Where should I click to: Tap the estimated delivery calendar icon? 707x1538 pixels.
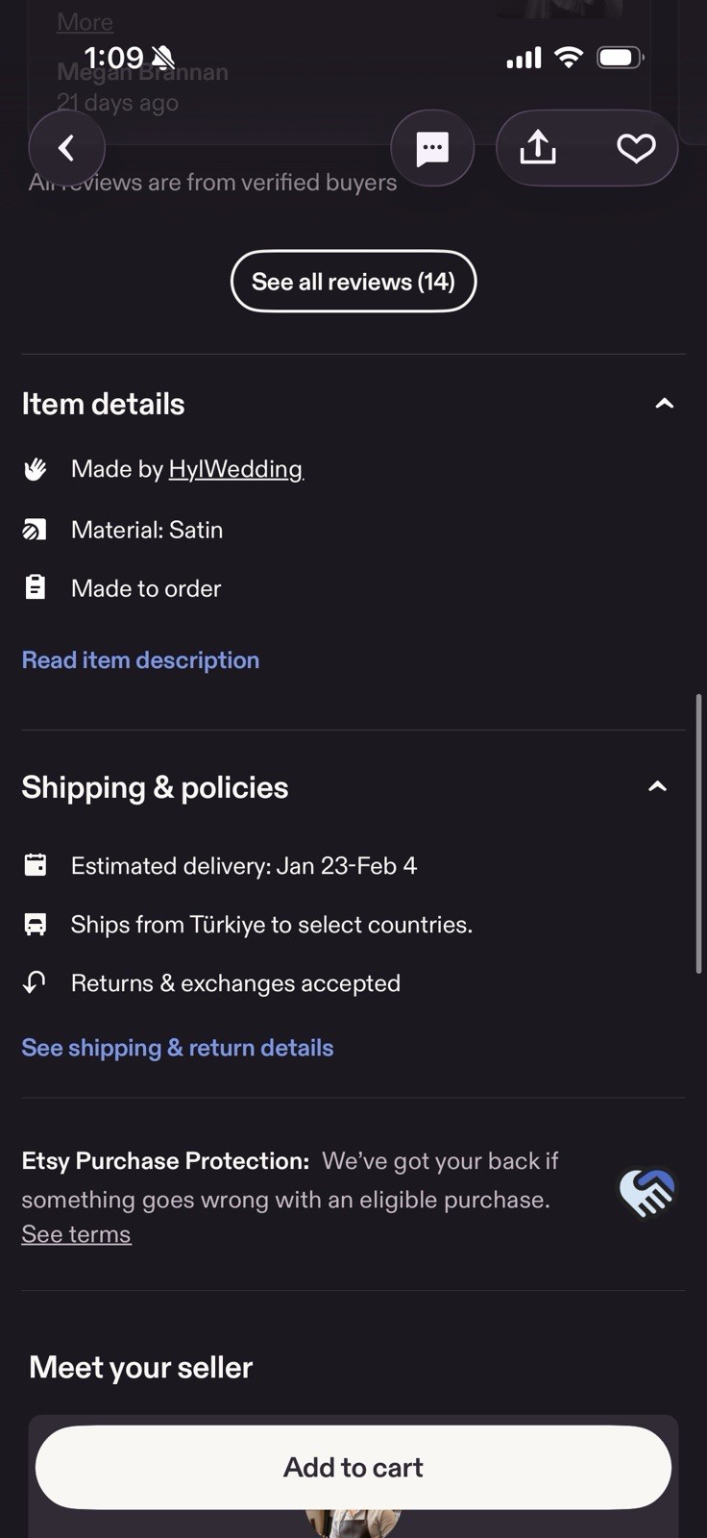(36, 865)
